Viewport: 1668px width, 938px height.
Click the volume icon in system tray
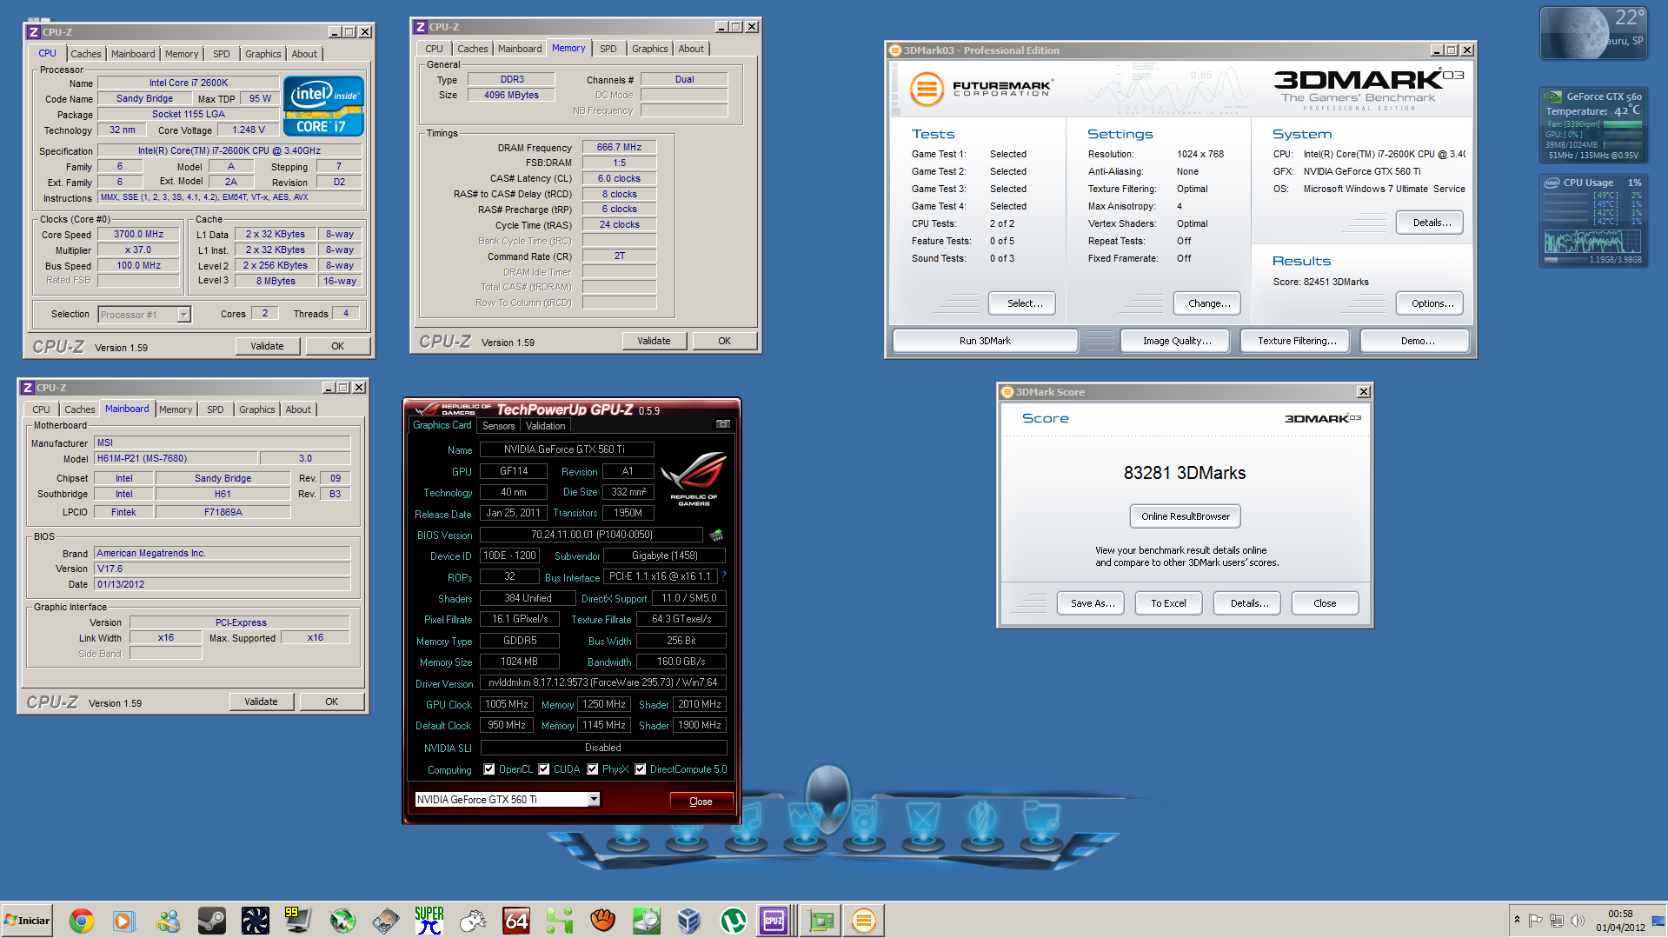[1578, 920]
